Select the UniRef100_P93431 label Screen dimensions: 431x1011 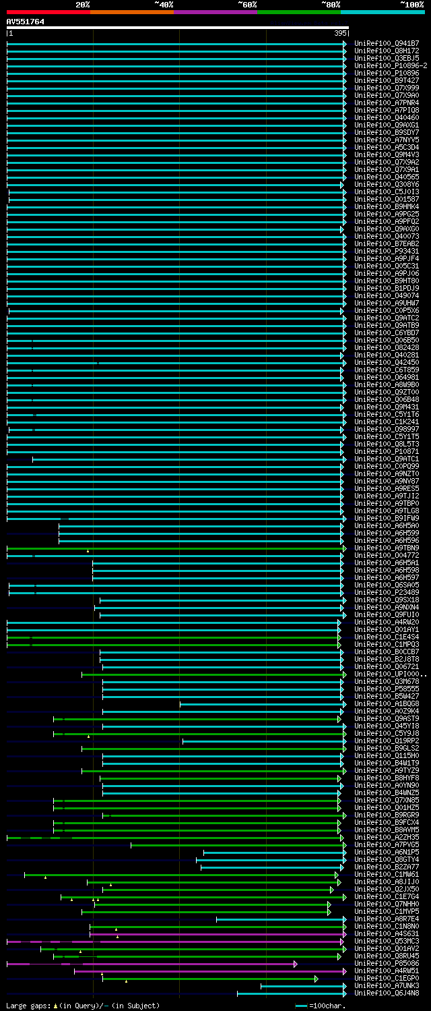click(387, 251)
